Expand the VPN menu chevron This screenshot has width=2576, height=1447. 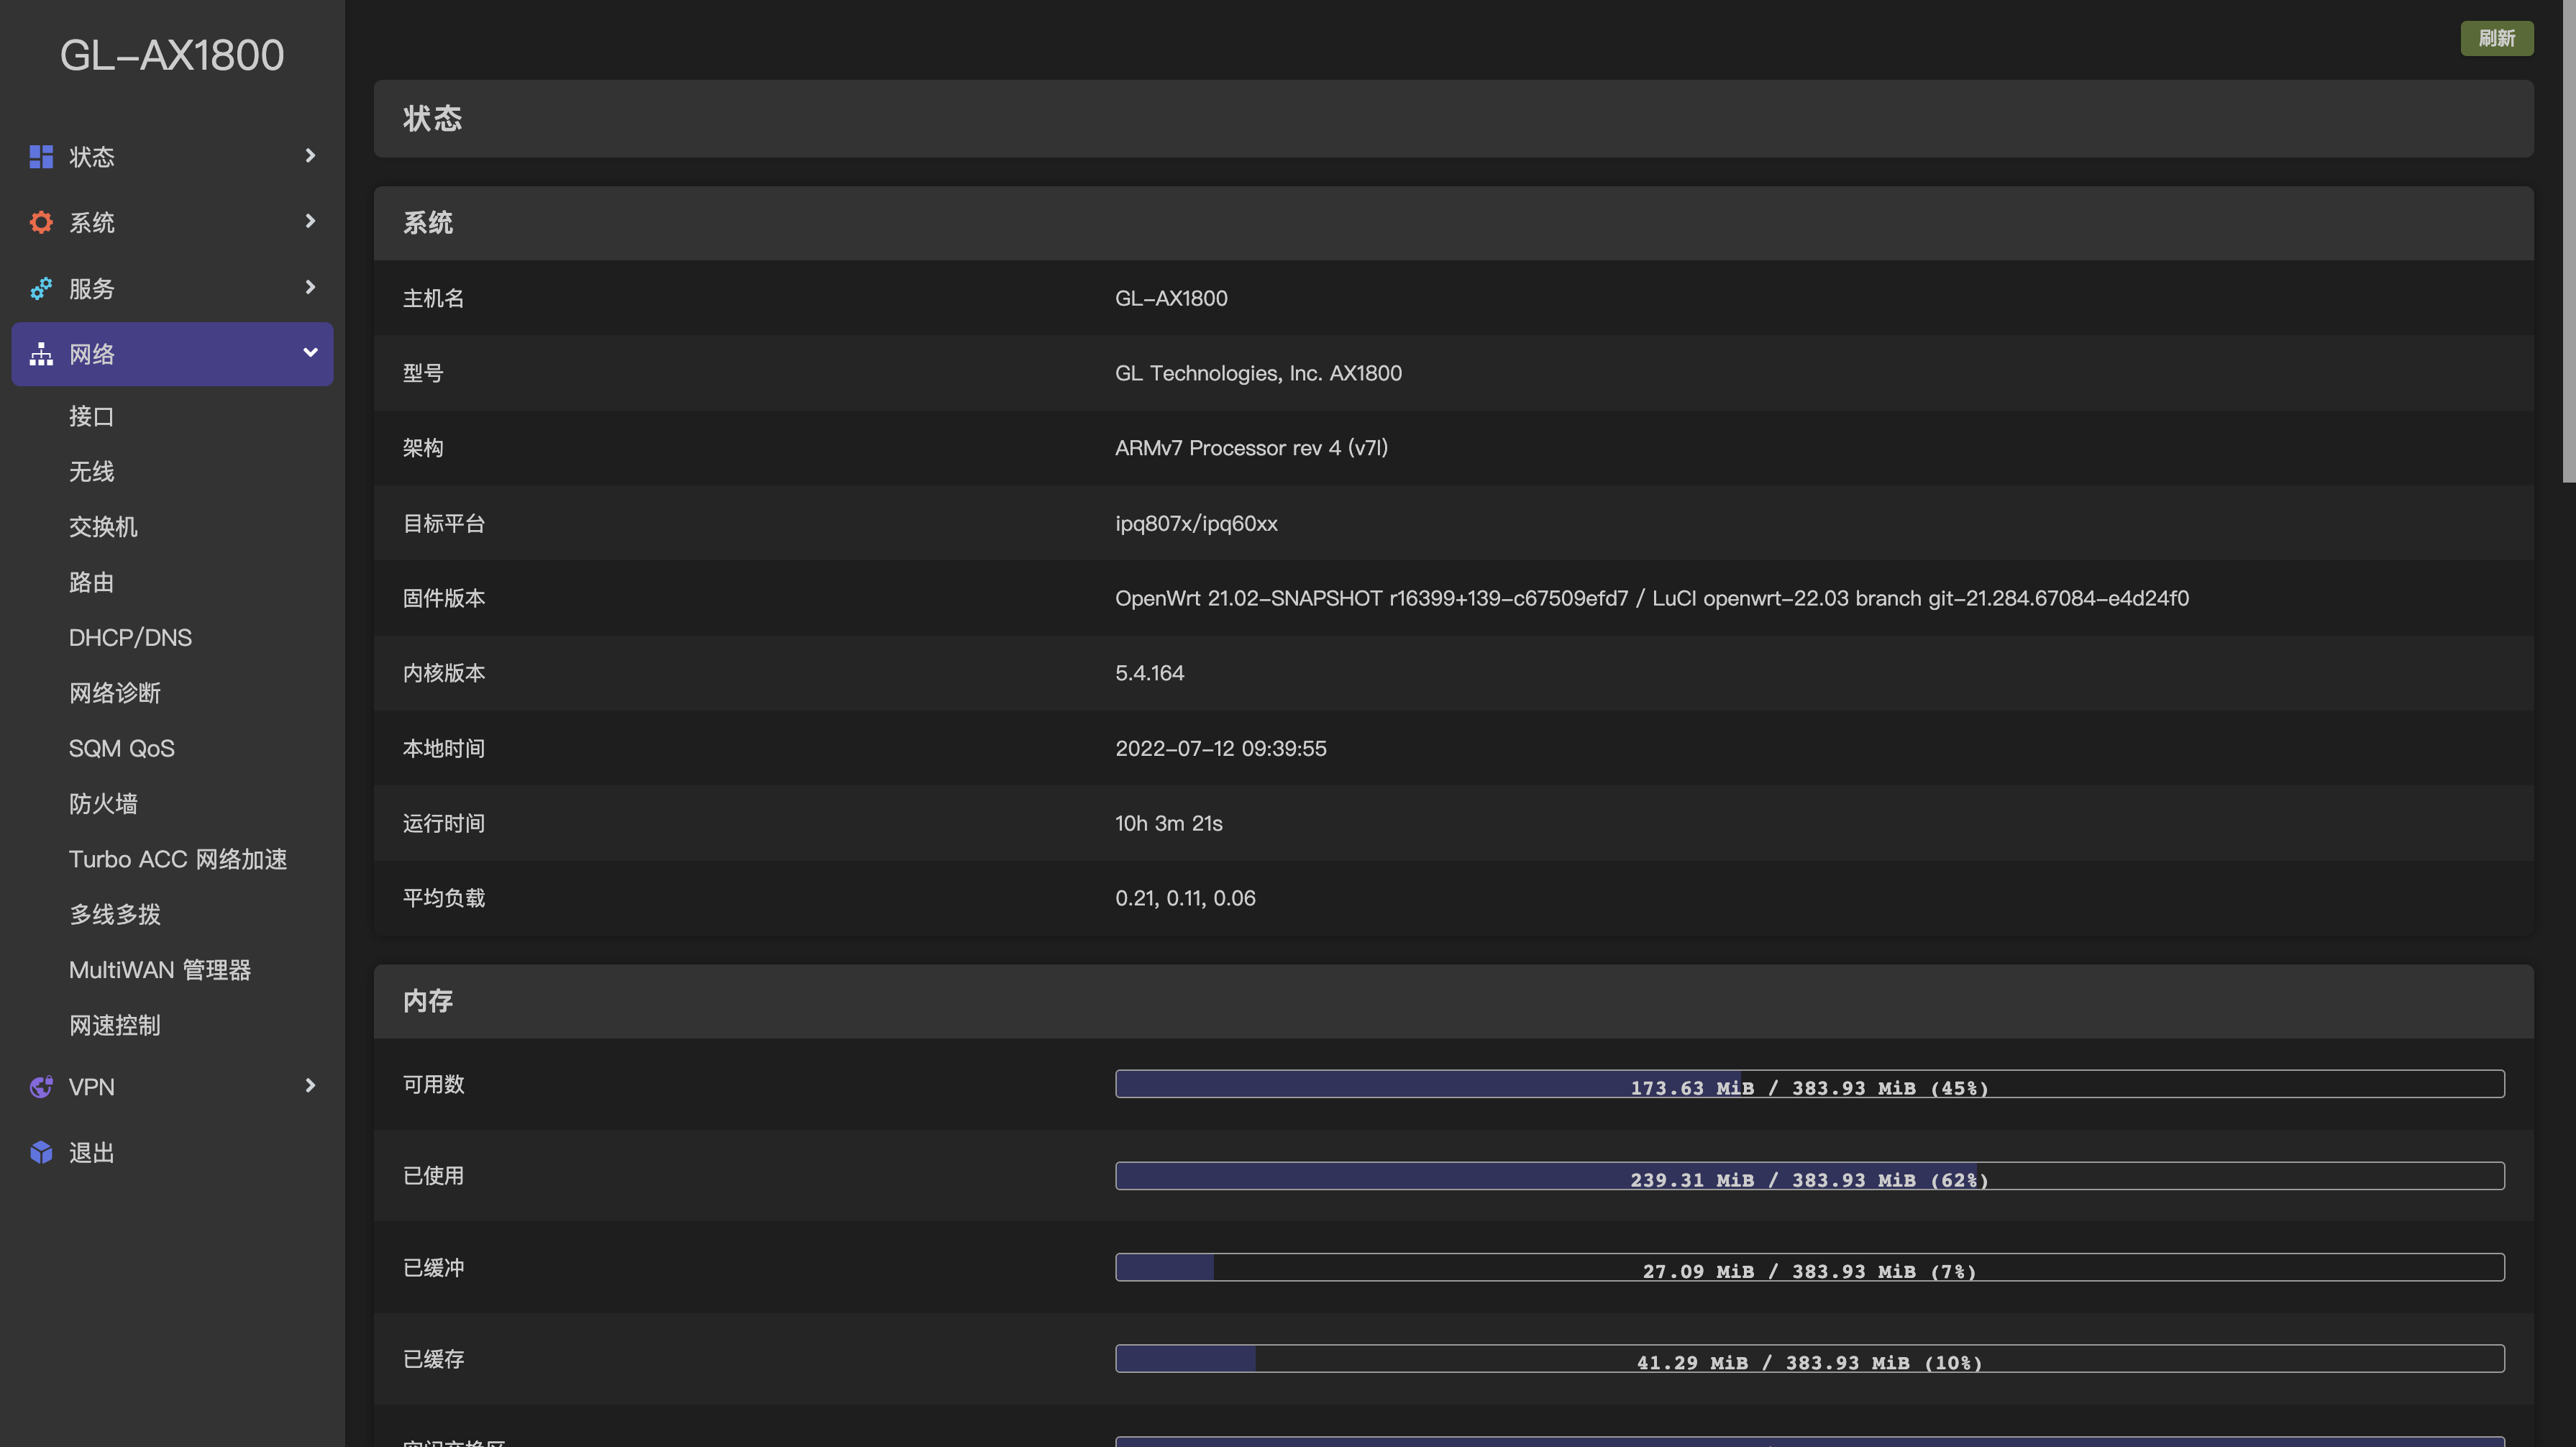(310, 1085)
